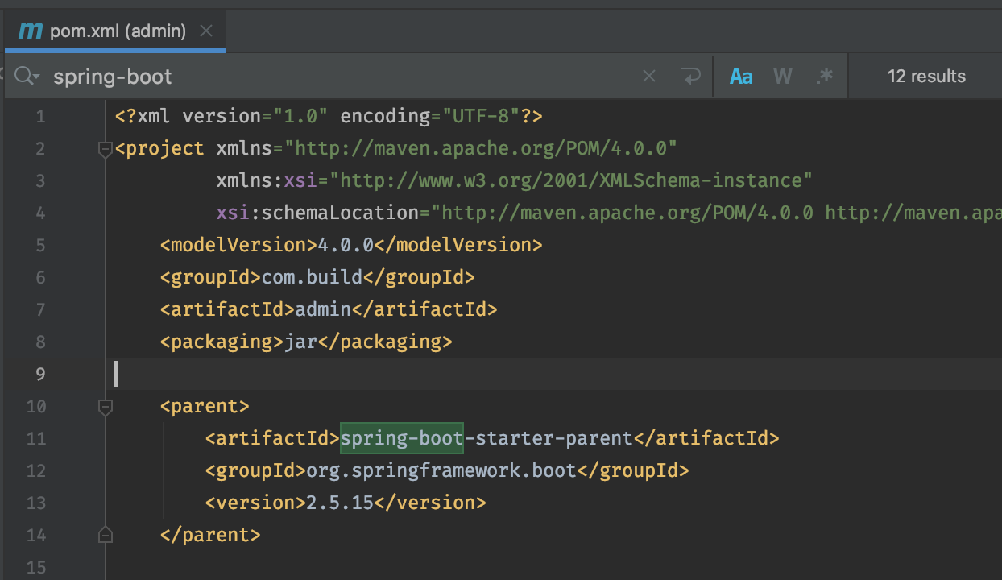Click line number 9 in the gutter
The height and width of the screenshot is (580, 1002).
click(x=40, y=374)
